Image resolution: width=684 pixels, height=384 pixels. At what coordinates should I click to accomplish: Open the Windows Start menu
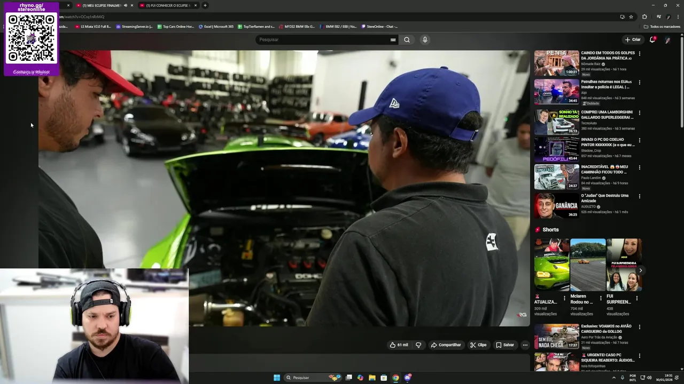[x=277, y=378]
